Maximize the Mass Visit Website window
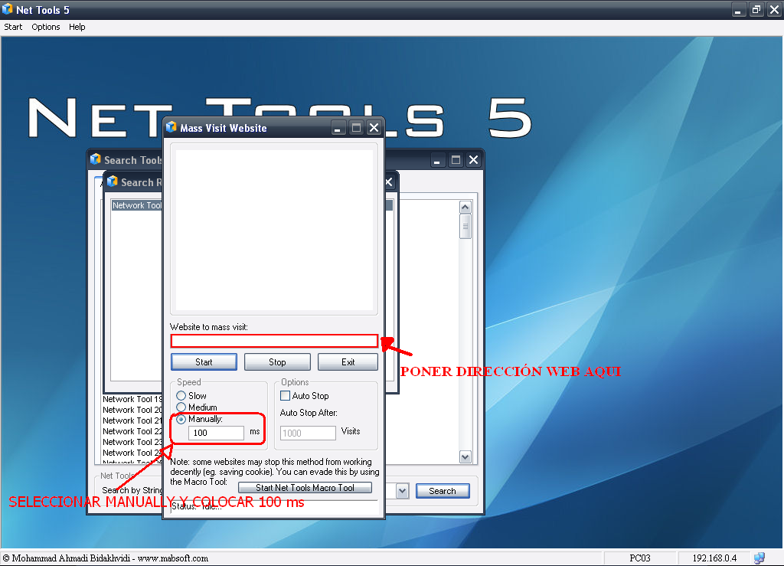Viewport: 784px width, 566px height. coord(356,128)
